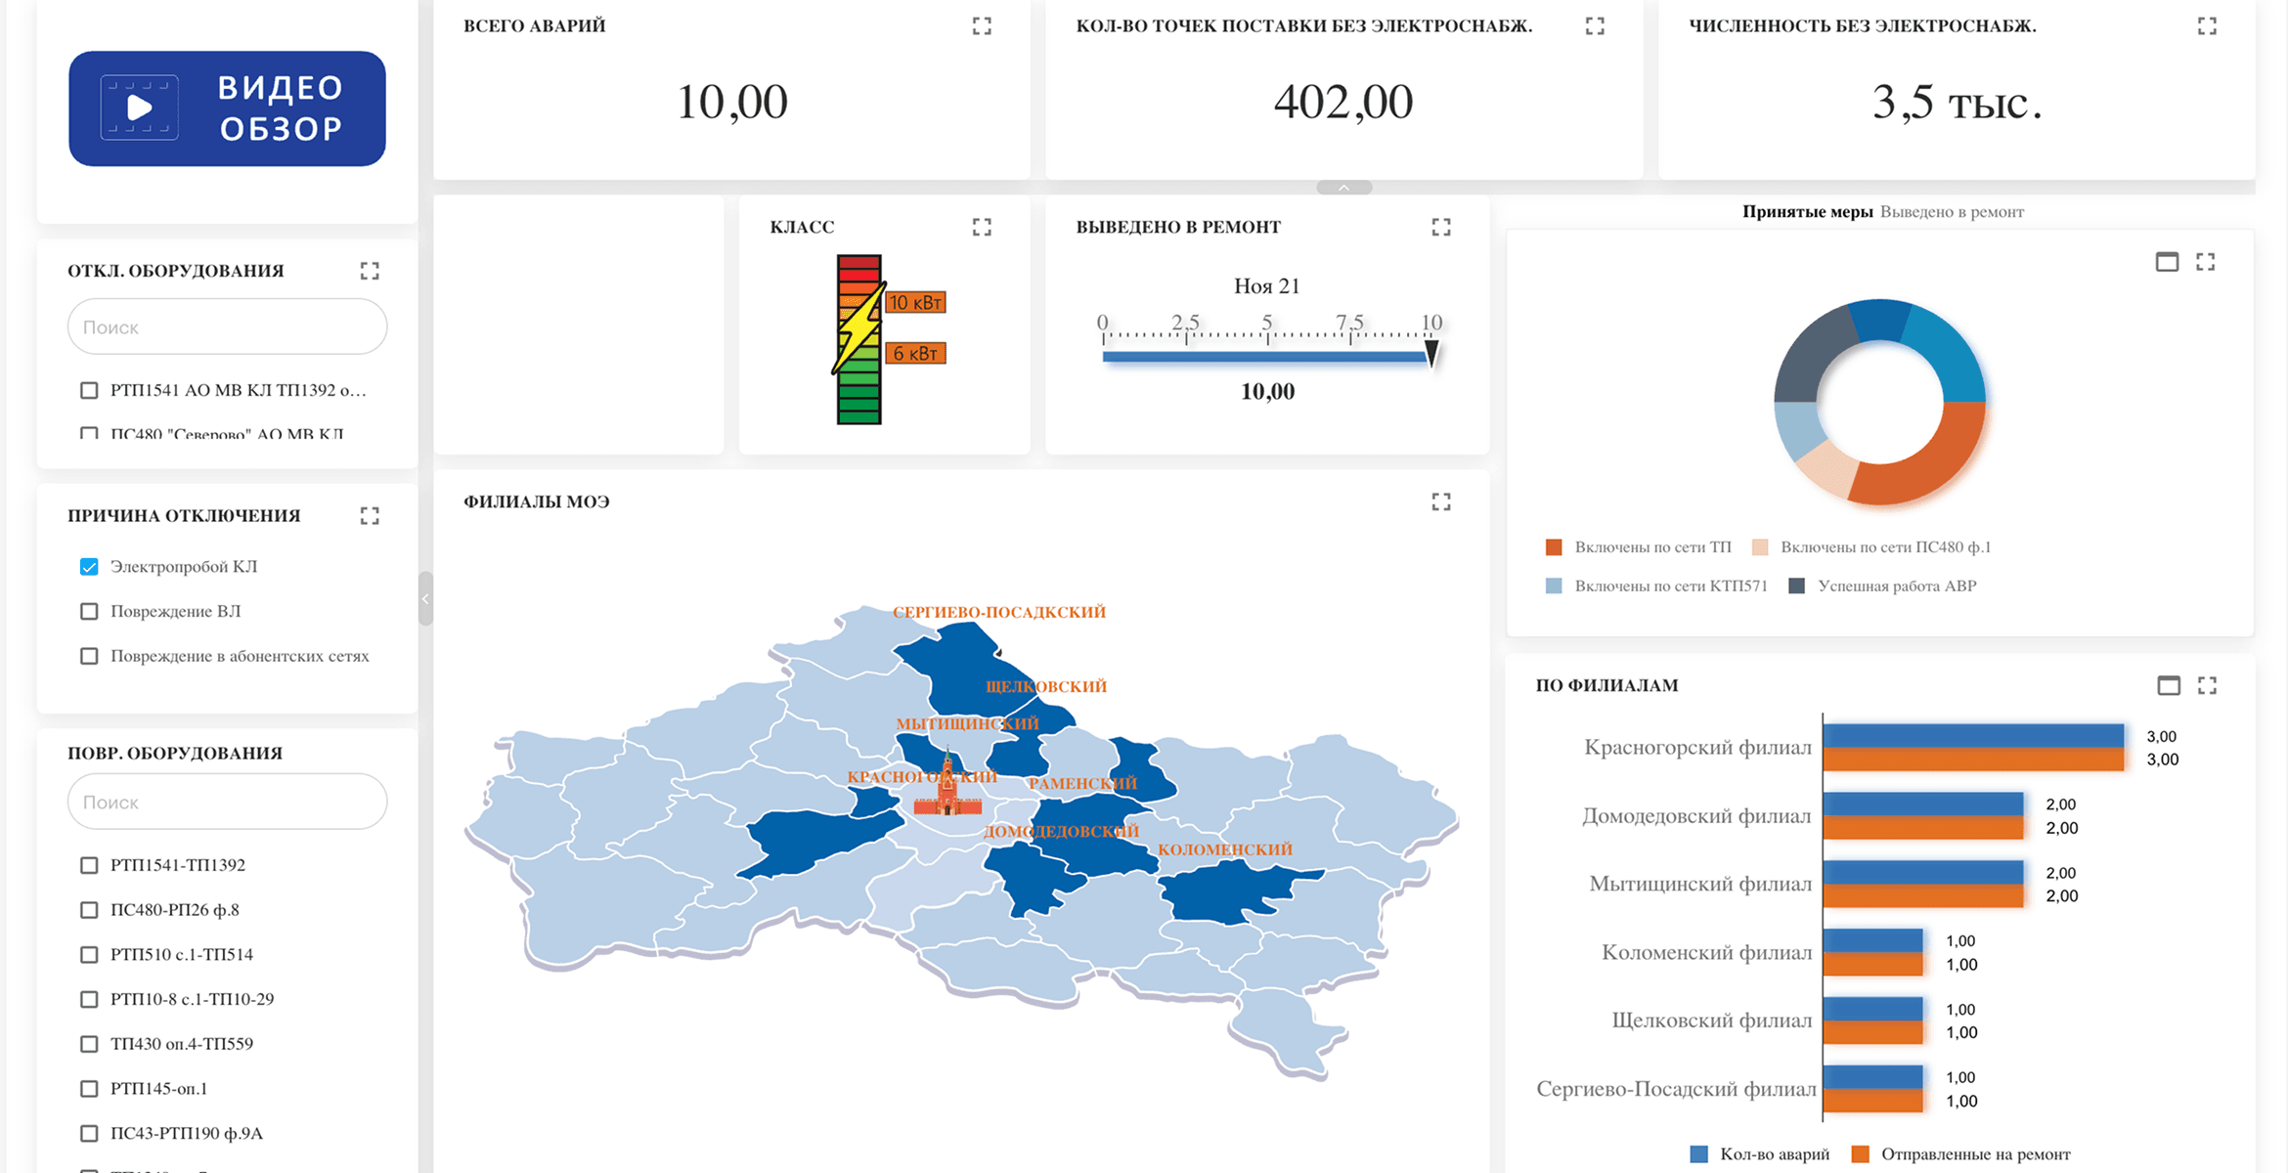
Task: Collapse the left sidebar with side handle
Action: (425, 598)
